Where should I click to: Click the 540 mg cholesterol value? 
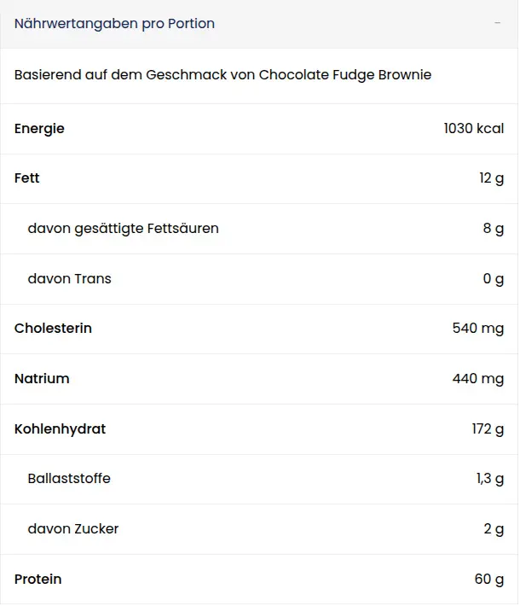point(478,328)
